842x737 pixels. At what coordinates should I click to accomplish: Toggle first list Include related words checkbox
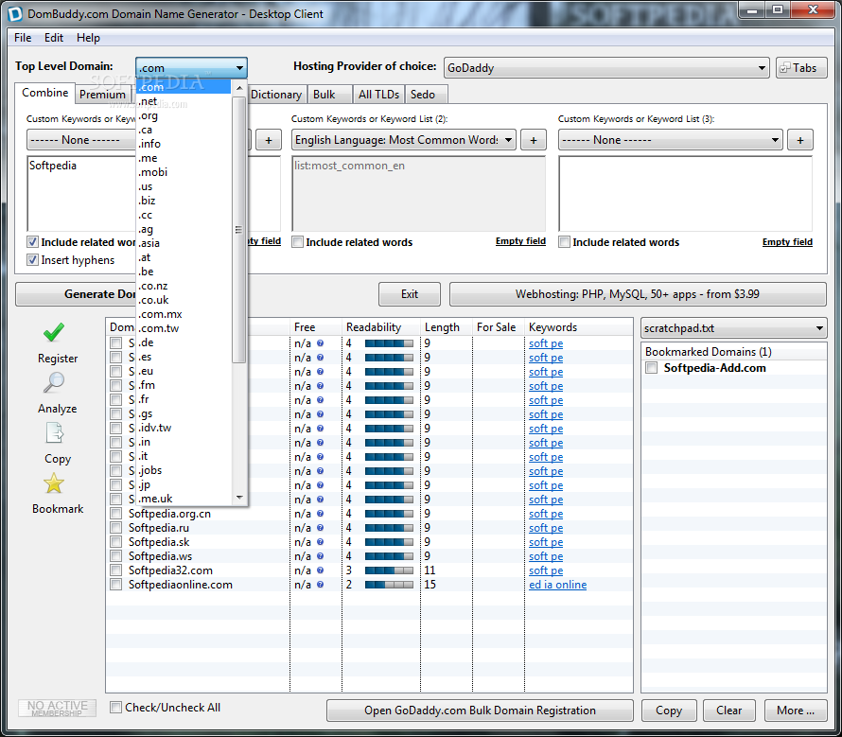(x=33, y=242)
